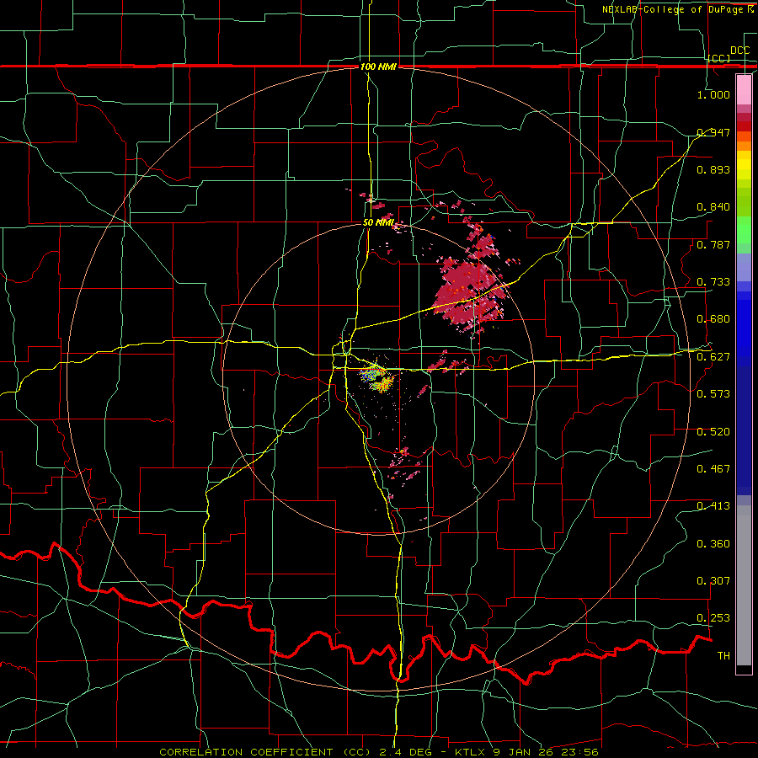Image resolution: width=758 pixels, height=758 pixels.
Task: Click the [CC] product label
Action: coord(719,58)
